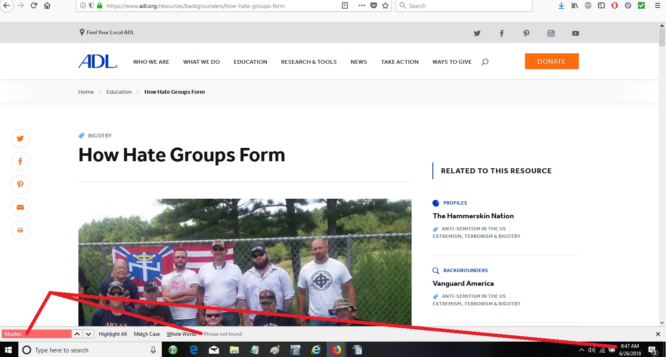Pin article on Pinterest

pos(20,184)
